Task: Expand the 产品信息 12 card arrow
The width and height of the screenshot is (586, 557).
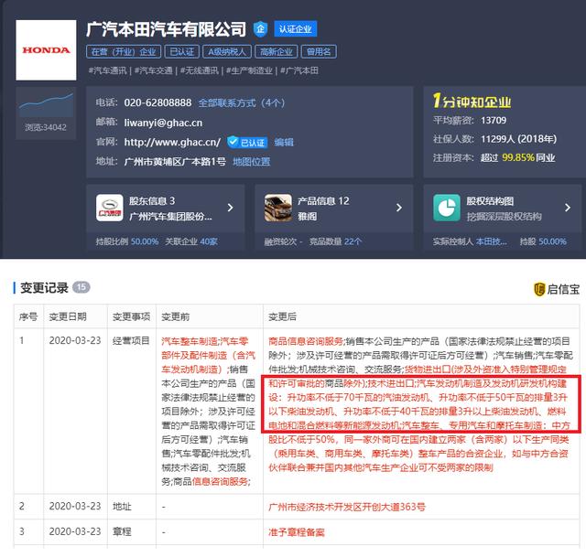Action: pos(399,208)
